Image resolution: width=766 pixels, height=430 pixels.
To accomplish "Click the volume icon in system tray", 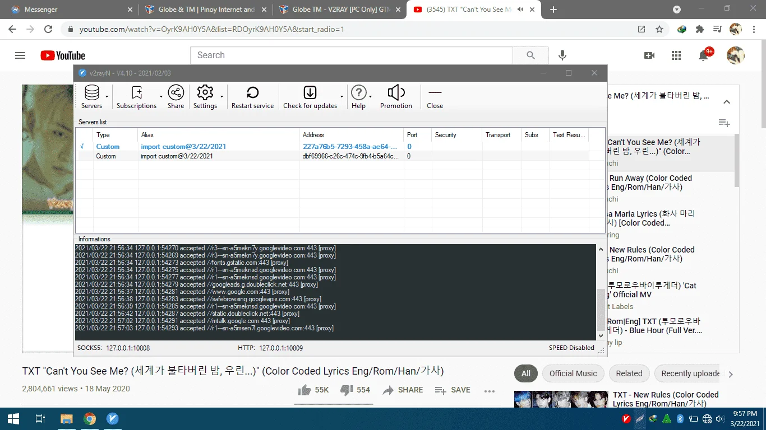I will click(721, 418).
